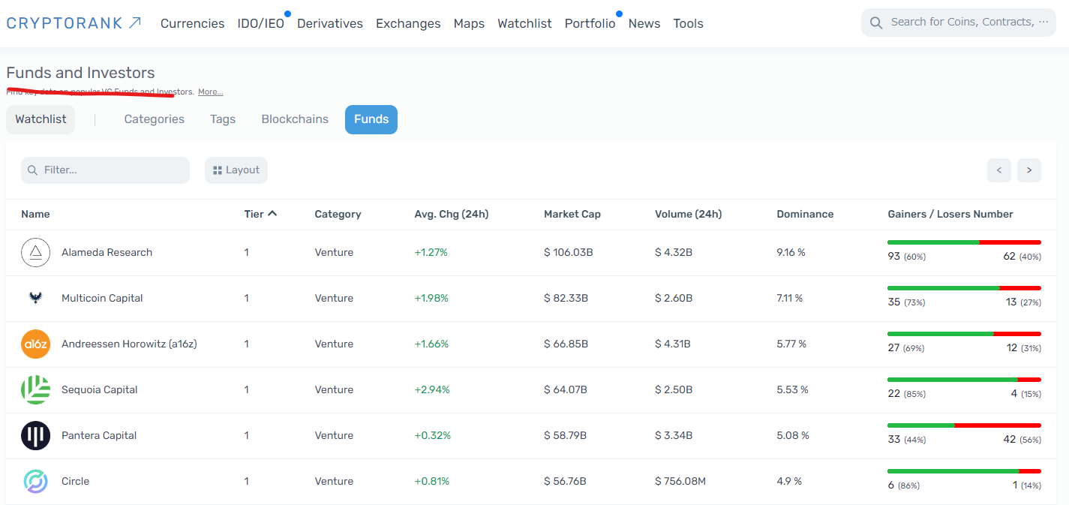Click market cap $ 82.33B
Screen dimensions: 1069x505
pos(566,298)
